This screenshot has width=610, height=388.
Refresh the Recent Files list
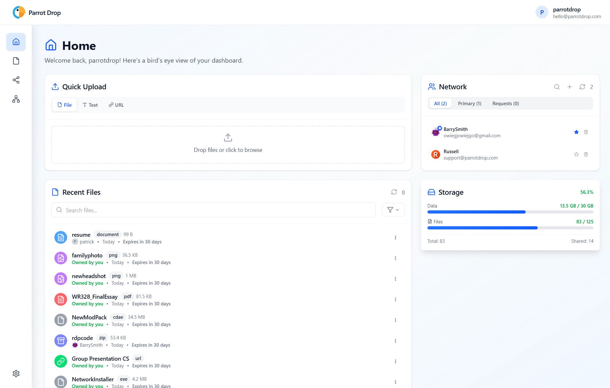click(394, 192)
